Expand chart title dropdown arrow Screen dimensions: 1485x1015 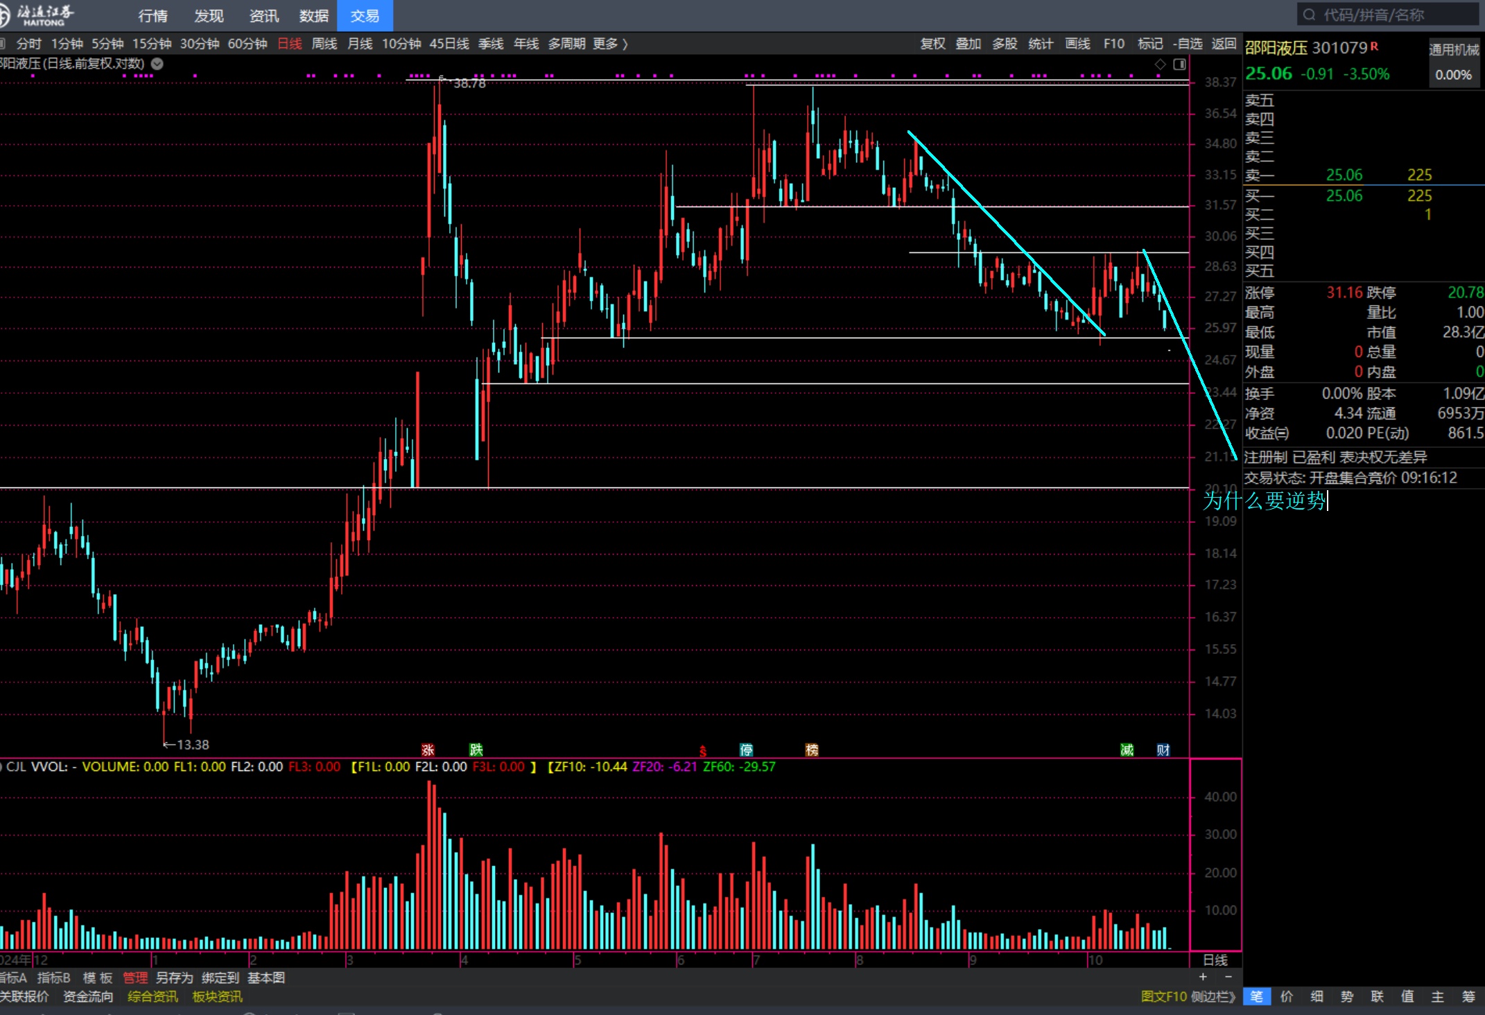tap(157, 64)
